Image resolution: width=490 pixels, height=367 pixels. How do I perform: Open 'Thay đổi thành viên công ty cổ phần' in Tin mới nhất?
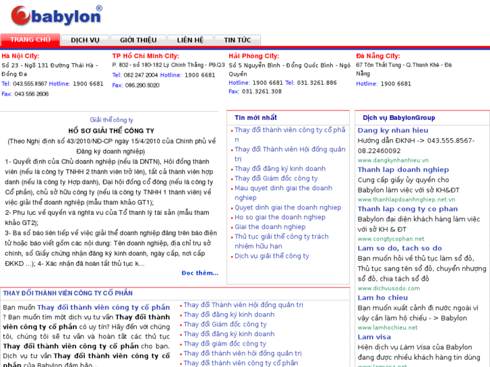point(290,135)
